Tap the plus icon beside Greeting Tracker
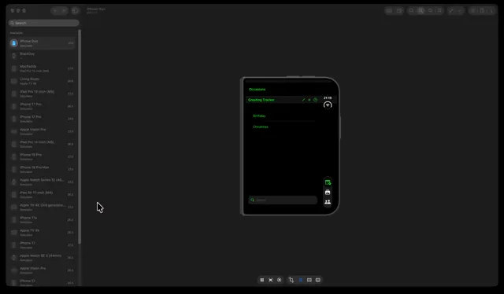 309,100
